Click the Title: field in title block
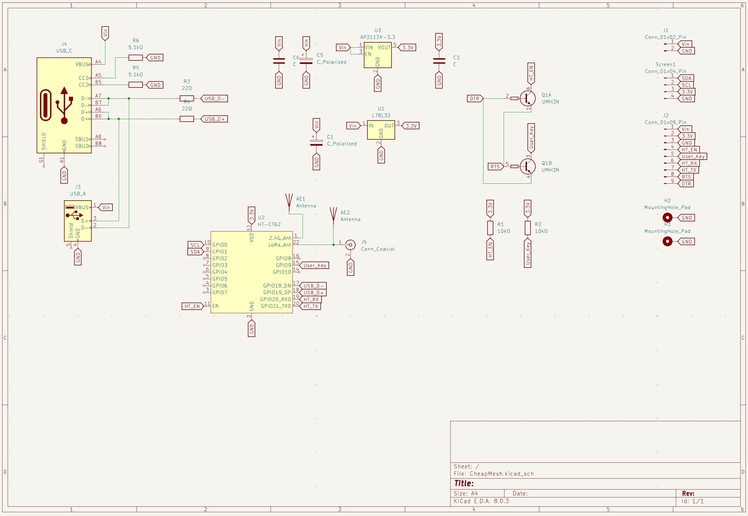Viewport: 748px width, 516px height. point(464,483)
